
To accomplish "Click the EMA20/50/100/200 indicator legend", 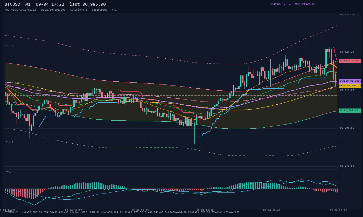I will pyautogui.click(x=53, y=10).
